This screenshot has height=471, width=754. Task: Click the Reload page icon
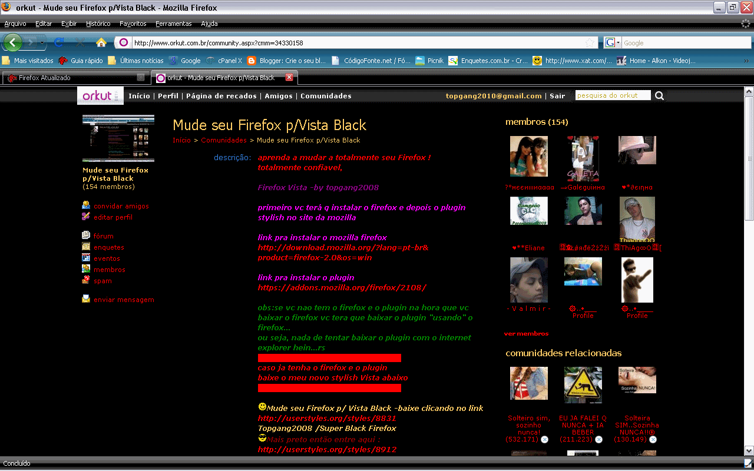click(x=58, y=42)
